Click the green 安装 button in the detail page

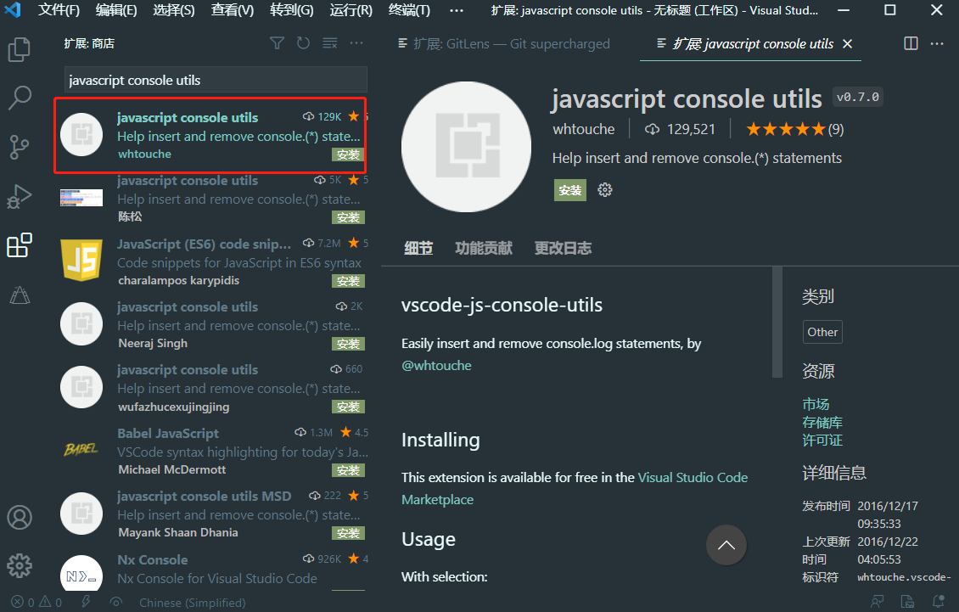point(570,190)
